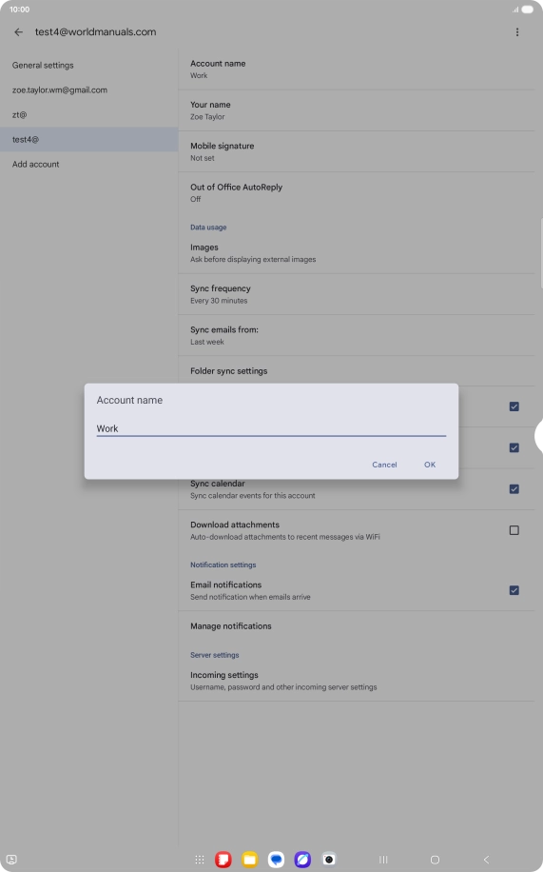The height and width of the screenshot is (872, 543).
Task: Open the yellow files app icon
Action: (249, 860)
